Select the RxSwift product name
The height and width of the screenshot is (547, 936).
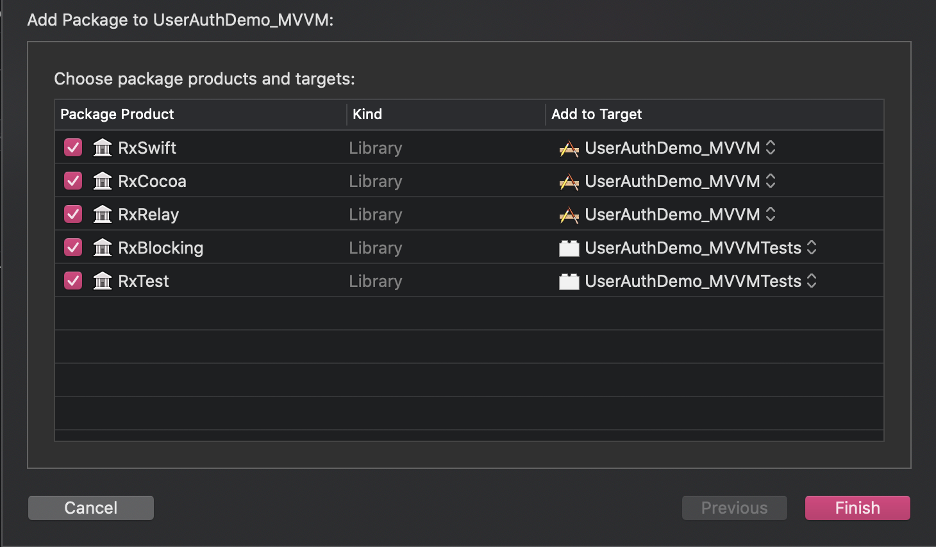coord(147,148)
